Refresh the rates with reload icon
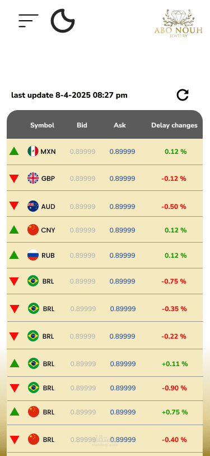The height and width of the screenshot is (456, 210). pyautogui.click(x=183, y=95)
